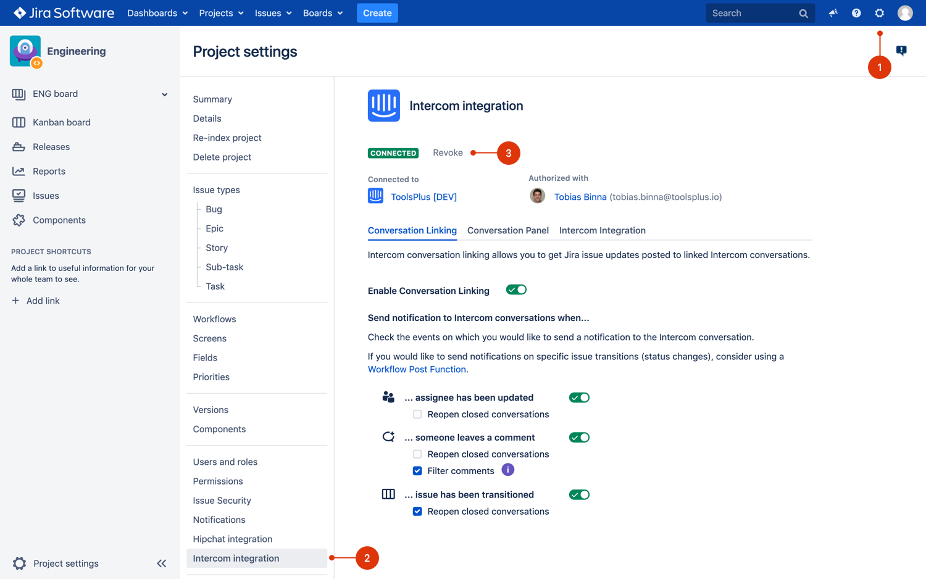Disable Enable Conversation Linking toggle

coord(516,290)
